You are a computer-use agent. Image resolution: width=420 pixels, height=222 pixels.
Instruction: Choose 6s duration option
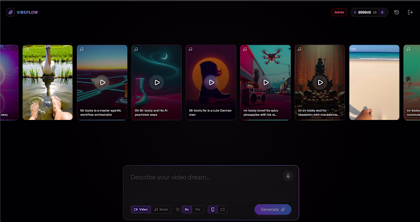point(187,209)
